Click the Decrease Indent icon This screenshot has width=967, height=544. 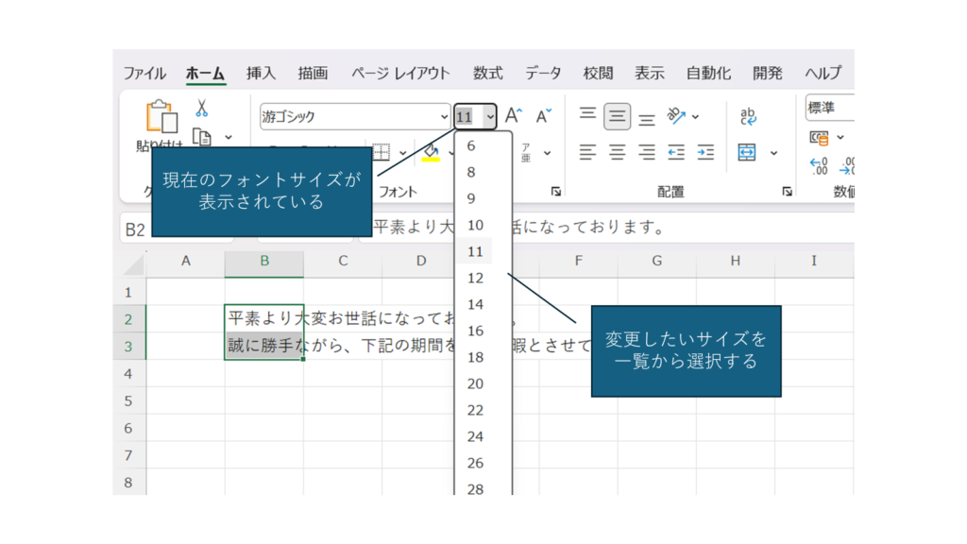(676, 152)
